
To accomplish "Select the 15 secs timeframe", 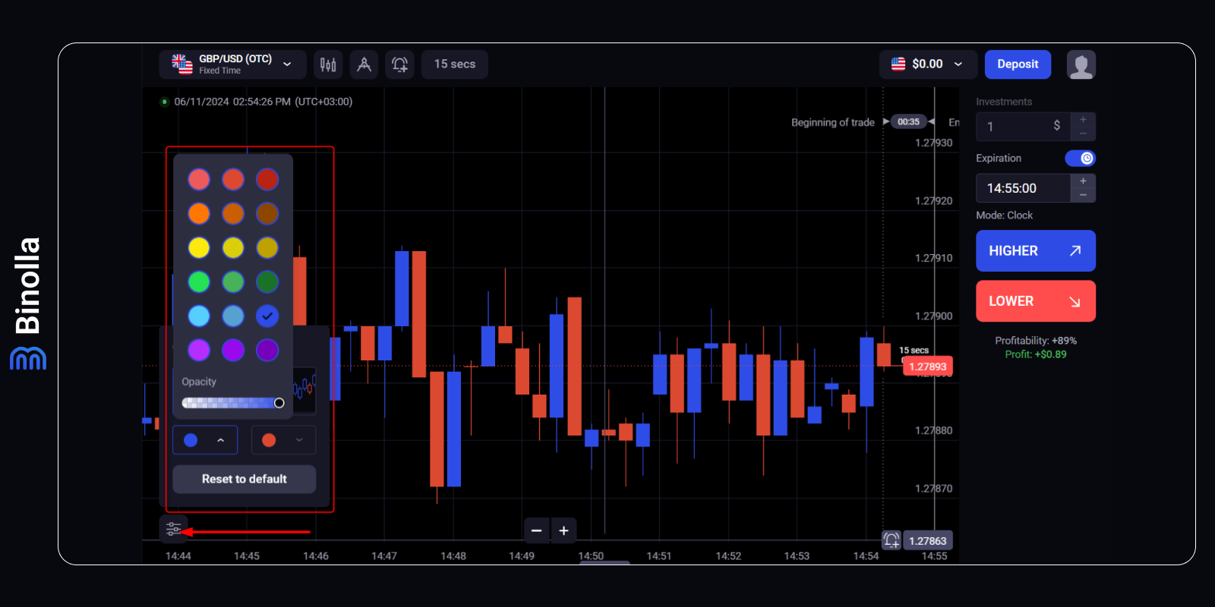I will pos(455,64).
